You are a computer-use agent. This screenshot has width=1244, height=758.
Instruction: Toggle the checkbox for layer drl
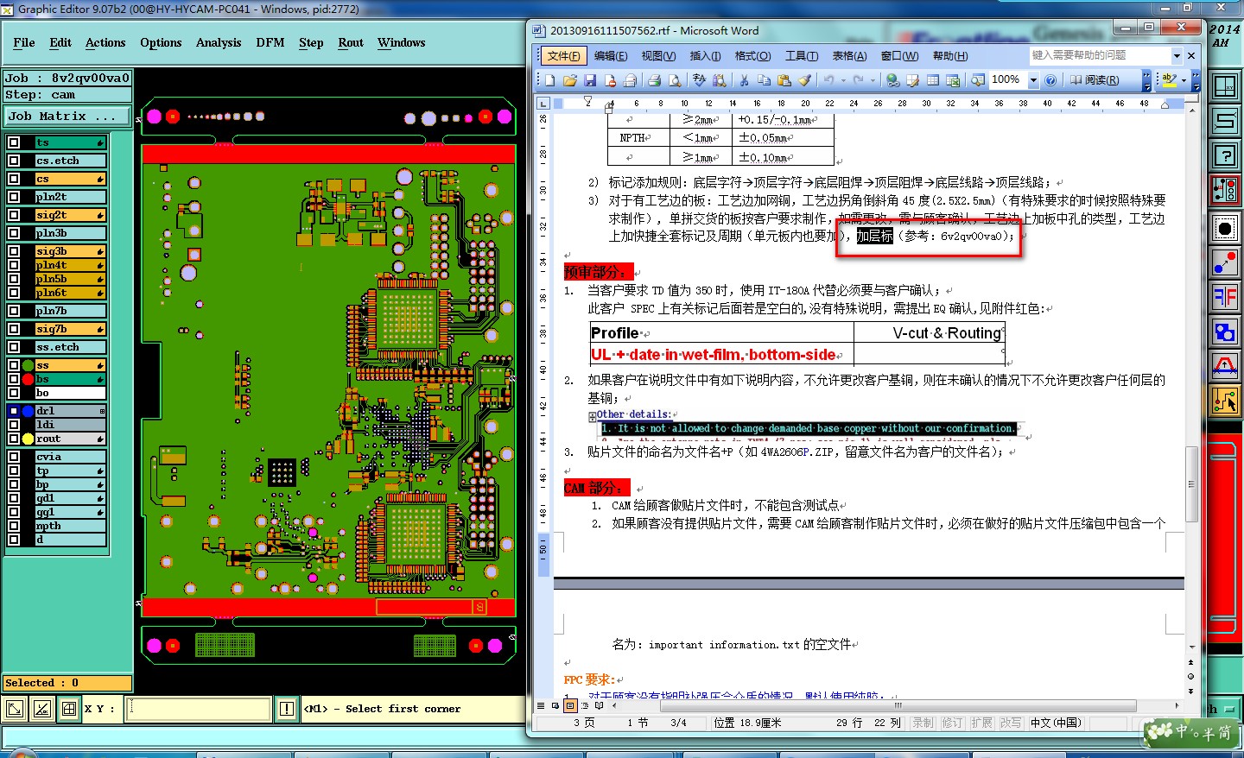(x=14, y=411)
